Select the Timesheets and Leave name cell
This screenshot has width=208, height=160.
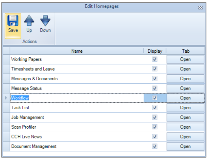77,69
